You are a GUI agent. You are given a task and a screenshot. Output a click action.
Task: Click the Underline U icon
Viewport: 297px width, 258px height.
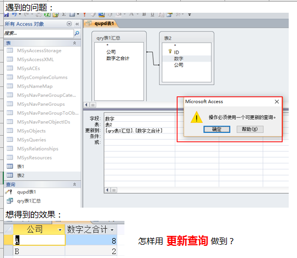click(x=152, y=14)
